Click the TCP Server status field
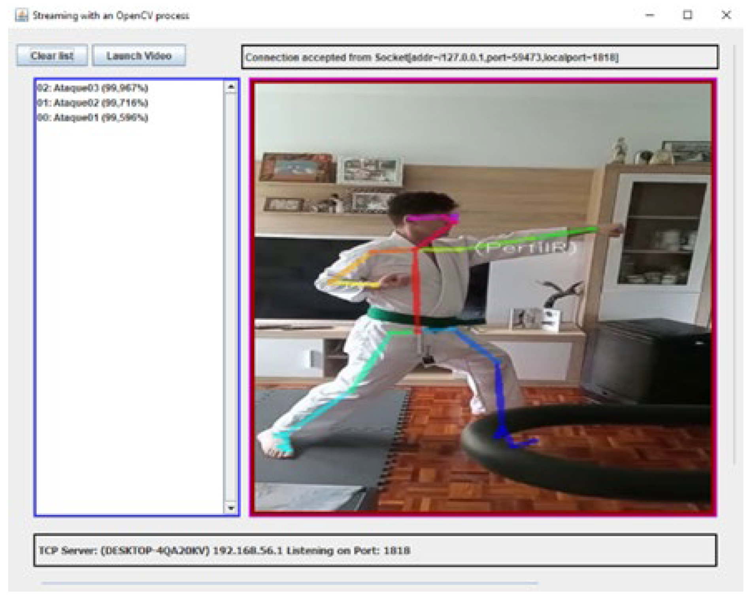This screenshot has width=749, height=595. click(x=375, y=550)
